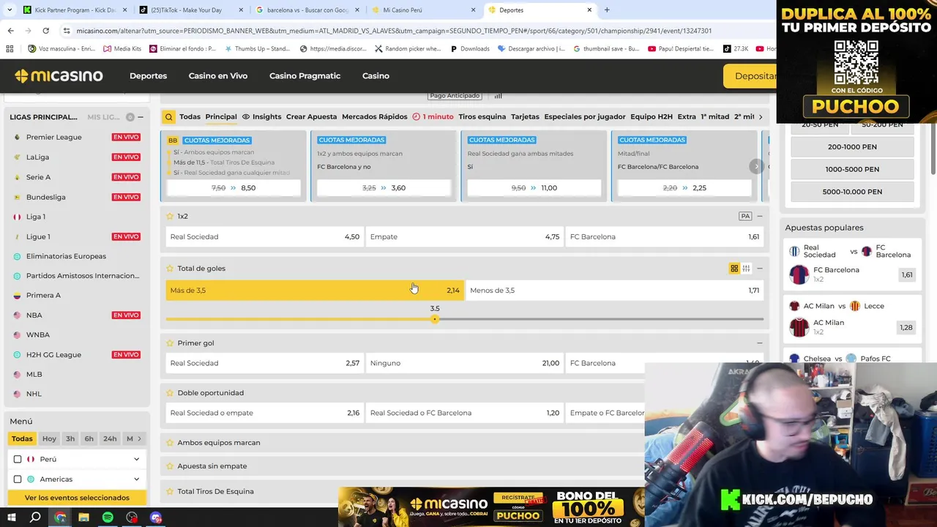Favorite the Apuesta sin empate star
The image size is (937, 527).
170,466
